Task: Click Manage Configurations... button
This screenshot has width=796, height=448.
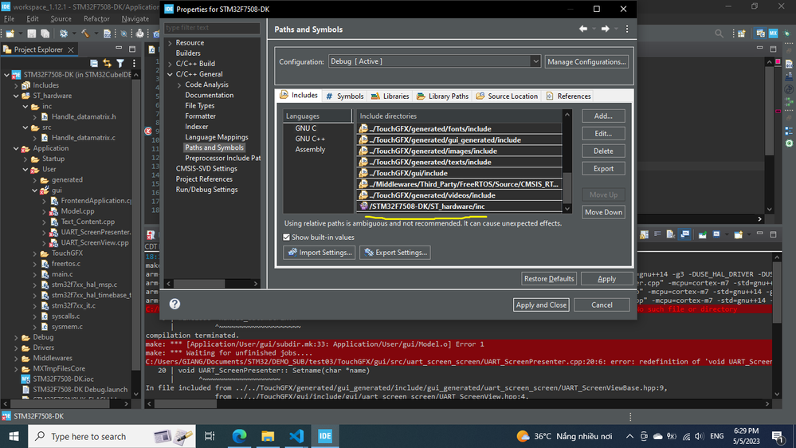Action: click(586, 61)
